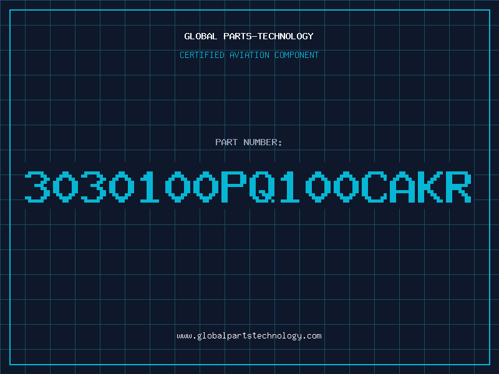This screenshot has width=499, height=374.
Task: Click the GLOBAL PARTS-TECHNOLOGY heading
Action: 249,36
